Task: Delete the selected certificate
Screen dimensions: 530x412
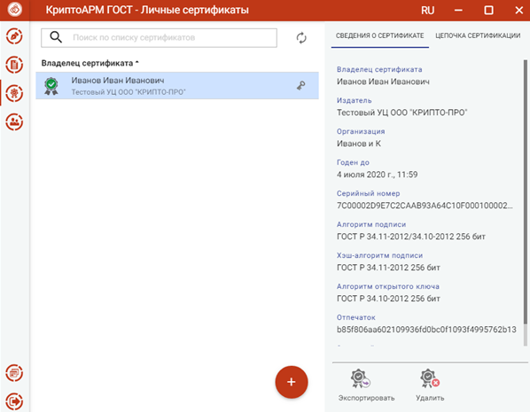Action: click(430, 385)
